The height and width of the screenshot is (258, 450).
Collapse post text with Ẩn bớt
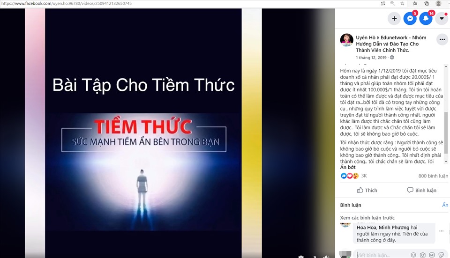point(347,168)
